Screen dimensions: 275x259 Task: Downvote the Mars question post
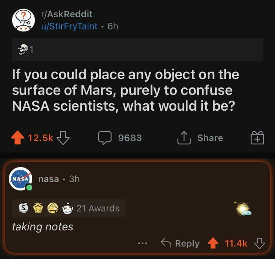(63, 138)
